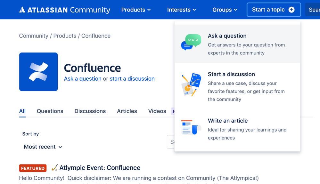Click the start a discussion link under Confluence

pos(132,79)
